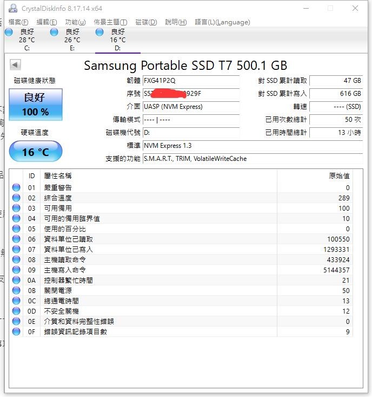The image size is (372, 397).
Task: Open the 語言(L)(Language) menu
Action: (x=222, y=22)
